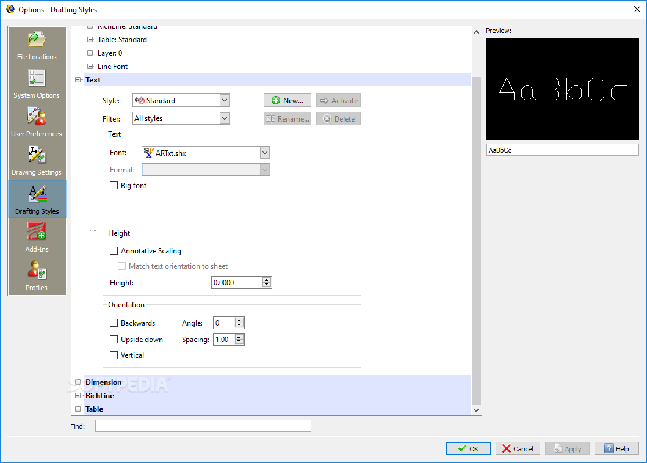The height and width of the screenshot is (463, 647).
Task: Click the Rename... button
Action: click(287, 118)
